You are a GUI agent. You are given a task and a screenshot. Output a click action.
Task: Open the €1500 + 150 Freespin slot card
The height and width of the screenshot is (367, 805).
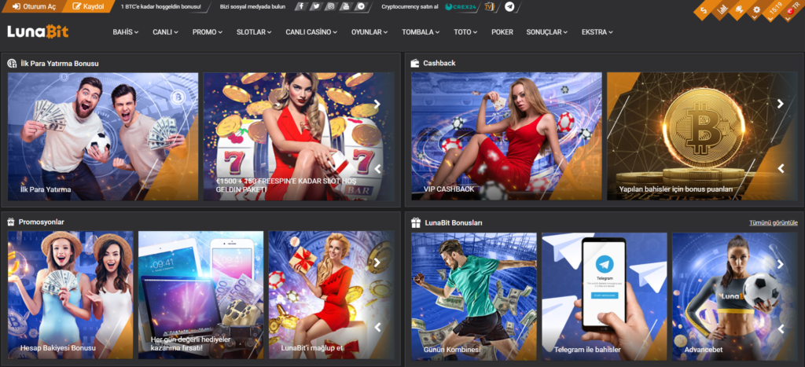pyautogui.click(x=299, y=136)
